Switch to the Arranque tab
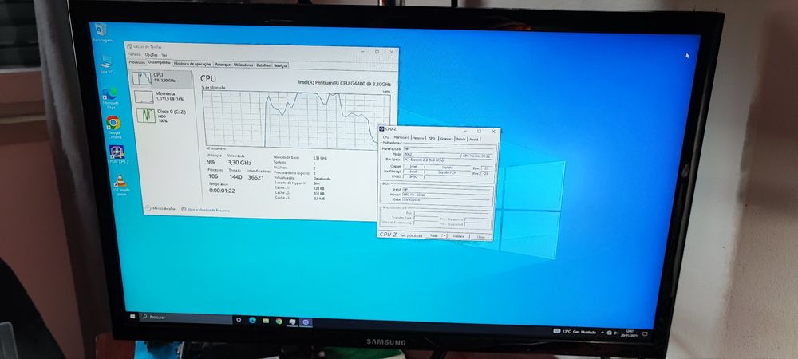Screen dimensions: 798x359 [x=223, y=65]
